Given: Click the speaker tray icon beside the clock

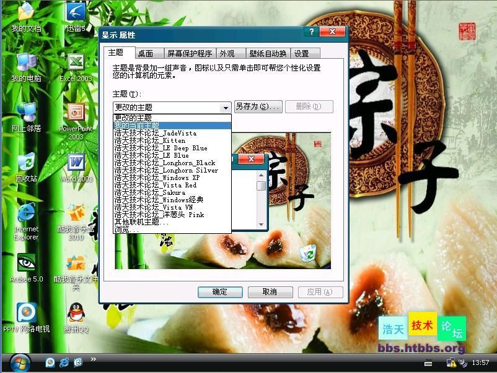Looking at the screenshot, I should (x=463, y=362).
